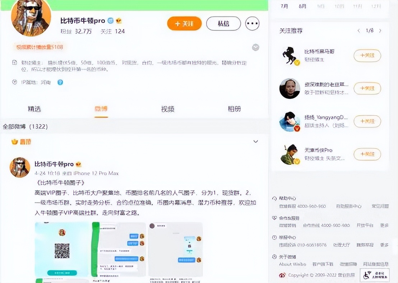The image size is (398, 283).
Task: Open the YangyangD account avatar
Action: [x=290, y=121]
